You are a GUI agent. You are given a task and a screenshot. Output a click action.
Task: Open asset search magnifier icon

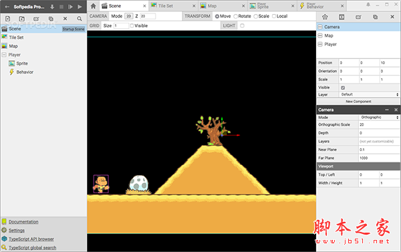coord(80,19)
